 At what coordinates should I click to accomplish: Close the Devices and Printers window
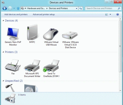coord(118,2)
